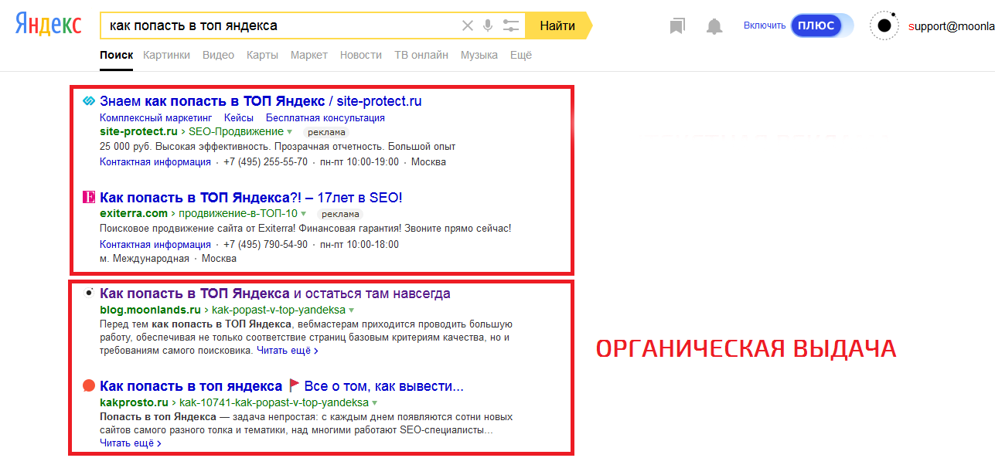Expand 'Читать ещё' under the moonlands snippet

pyautogui.click(x=288, y=351)
